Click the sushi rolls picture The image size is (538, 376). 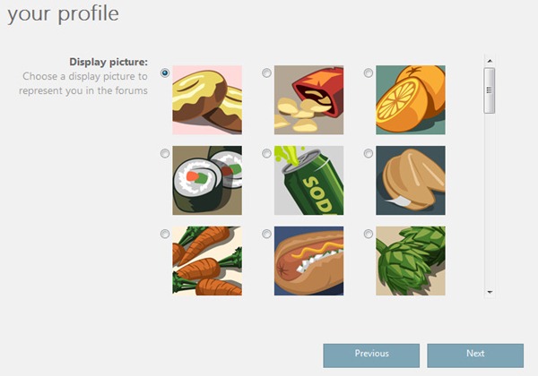pyautogui.click(x=207, y=180)
